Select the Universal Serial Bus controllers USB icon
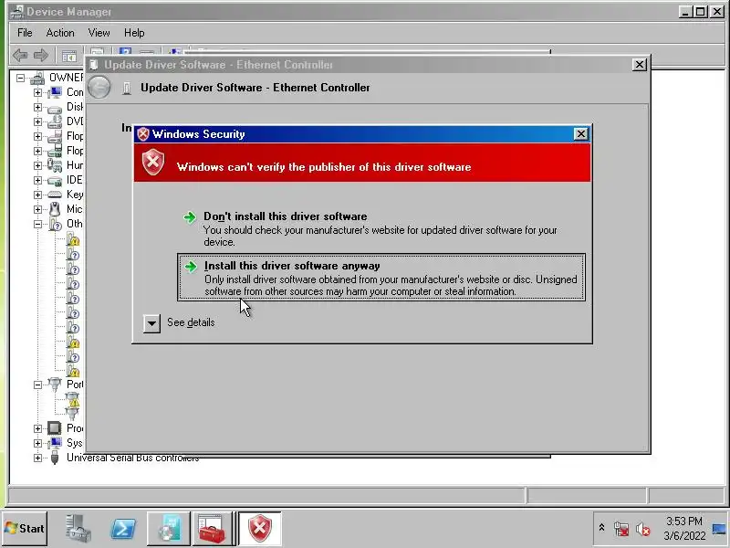Viewport: 730px width, 548px height. [55, 458]
